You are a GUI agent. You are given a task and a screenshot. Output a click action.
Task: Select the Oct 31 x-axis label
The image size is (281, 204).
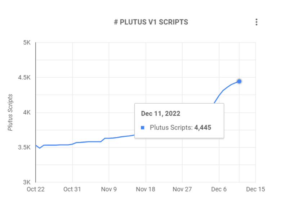(72, 189)
